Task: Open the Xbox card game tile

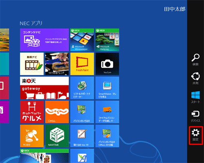Action: pos(44,156)
